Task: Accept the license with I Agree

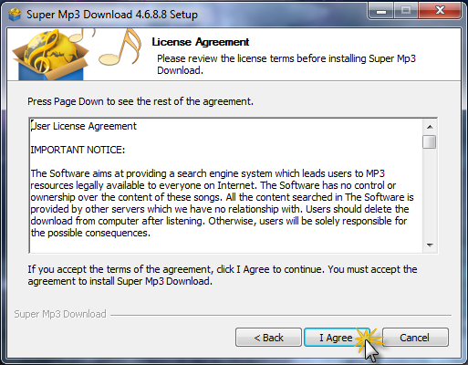Action: (x=337, y=338)
